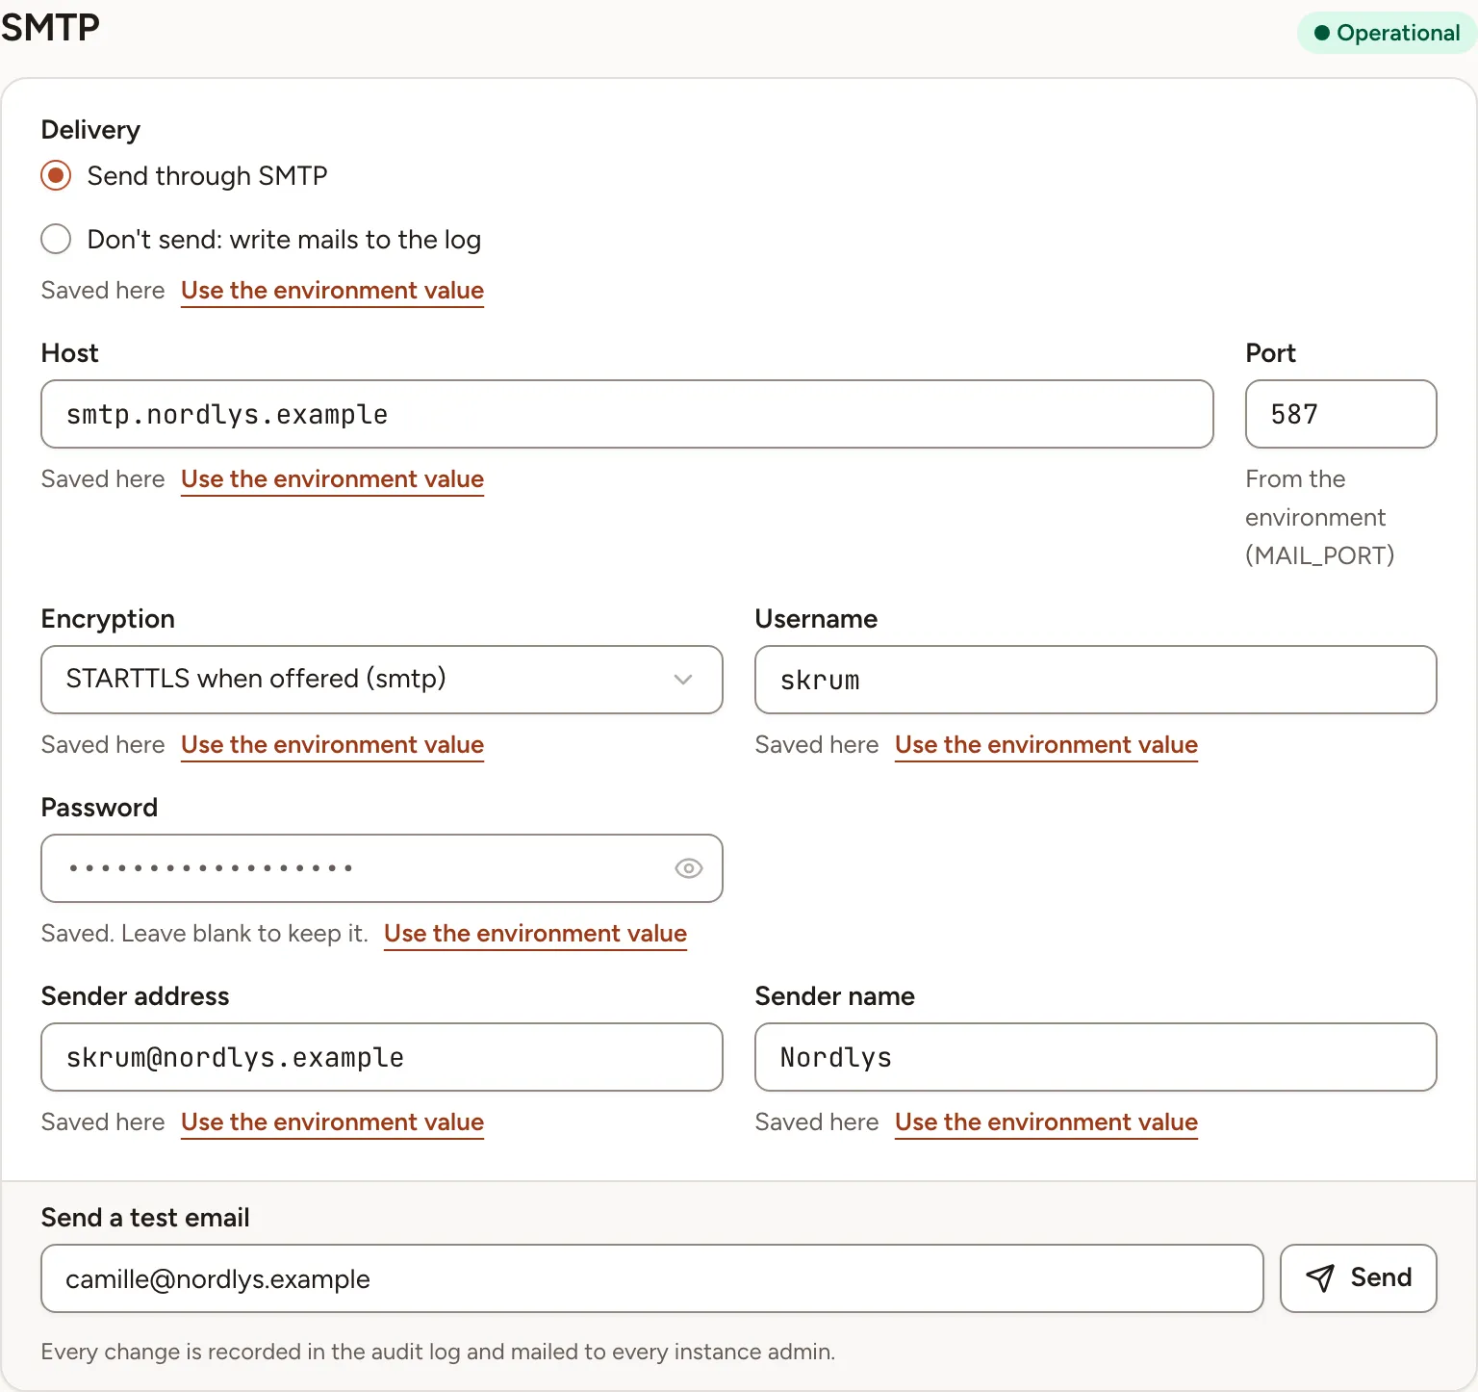Screen dimensions: 1478x1392
Task: Click the 'Saved. Leave blank to keep it.' hint
Action: tap(204, 934)
